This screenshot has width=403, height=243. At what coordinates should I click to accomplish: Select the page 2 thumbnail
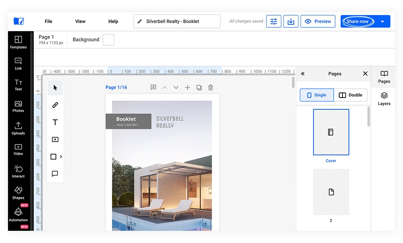[x=331, y=192]
